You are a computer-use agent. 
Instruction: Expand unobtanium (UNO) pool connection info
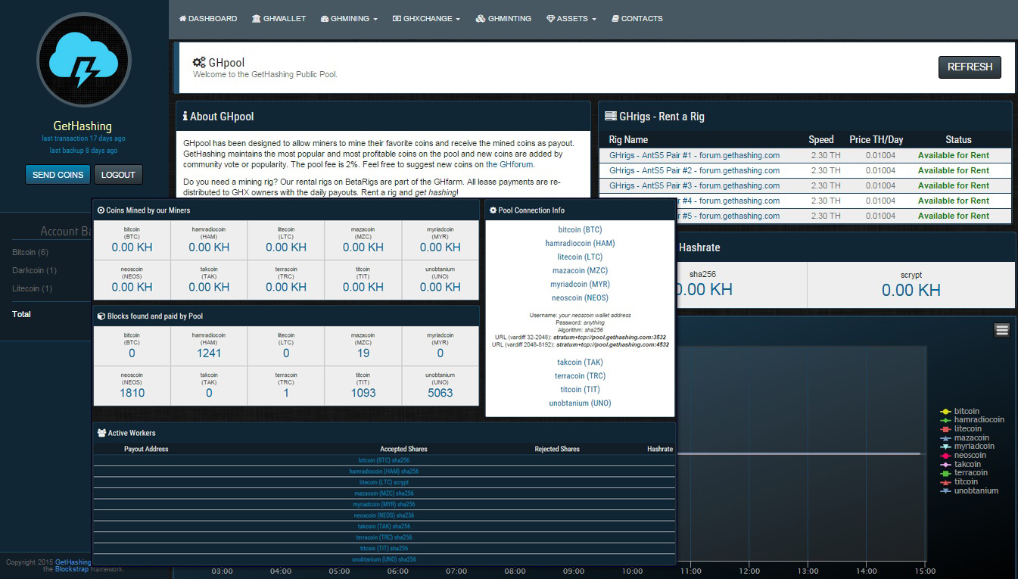[x=580, y=403]
